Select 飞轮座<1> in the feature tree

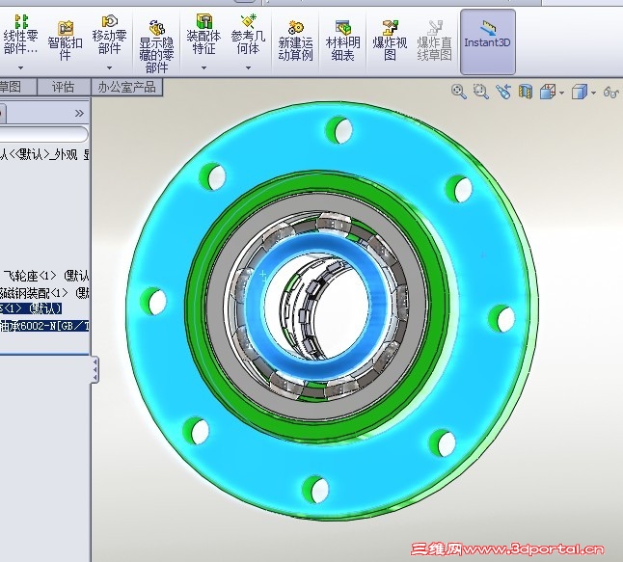[x=46, y=276]
